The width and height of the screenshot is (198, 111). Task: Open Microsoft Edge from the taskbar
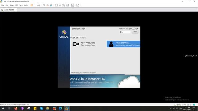(x=61, y=108)
